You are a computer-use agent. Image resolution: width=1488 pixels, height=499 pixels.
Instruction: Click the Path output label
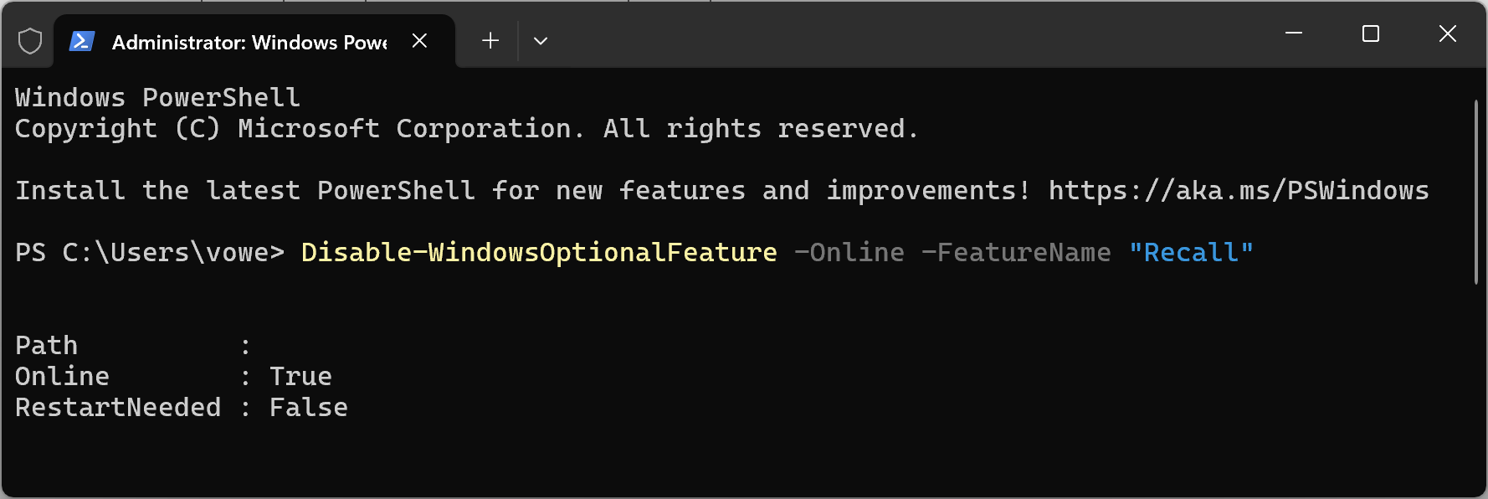pyautogui.click(x=47, y=346)
